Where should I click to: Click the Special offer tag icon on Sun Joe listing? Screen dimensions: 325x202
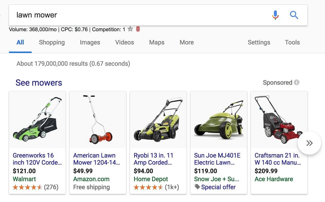pos(197,187)
